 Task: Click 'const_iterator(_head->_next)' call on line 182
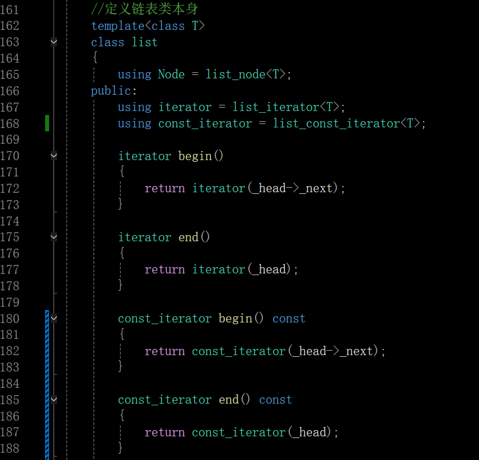pyautogui.click(x=285, y=351)
